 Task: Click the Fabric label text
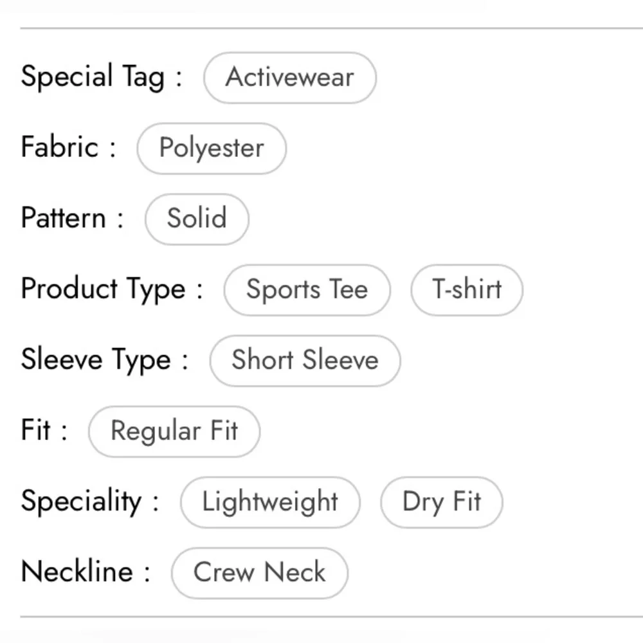pos(68,147)
